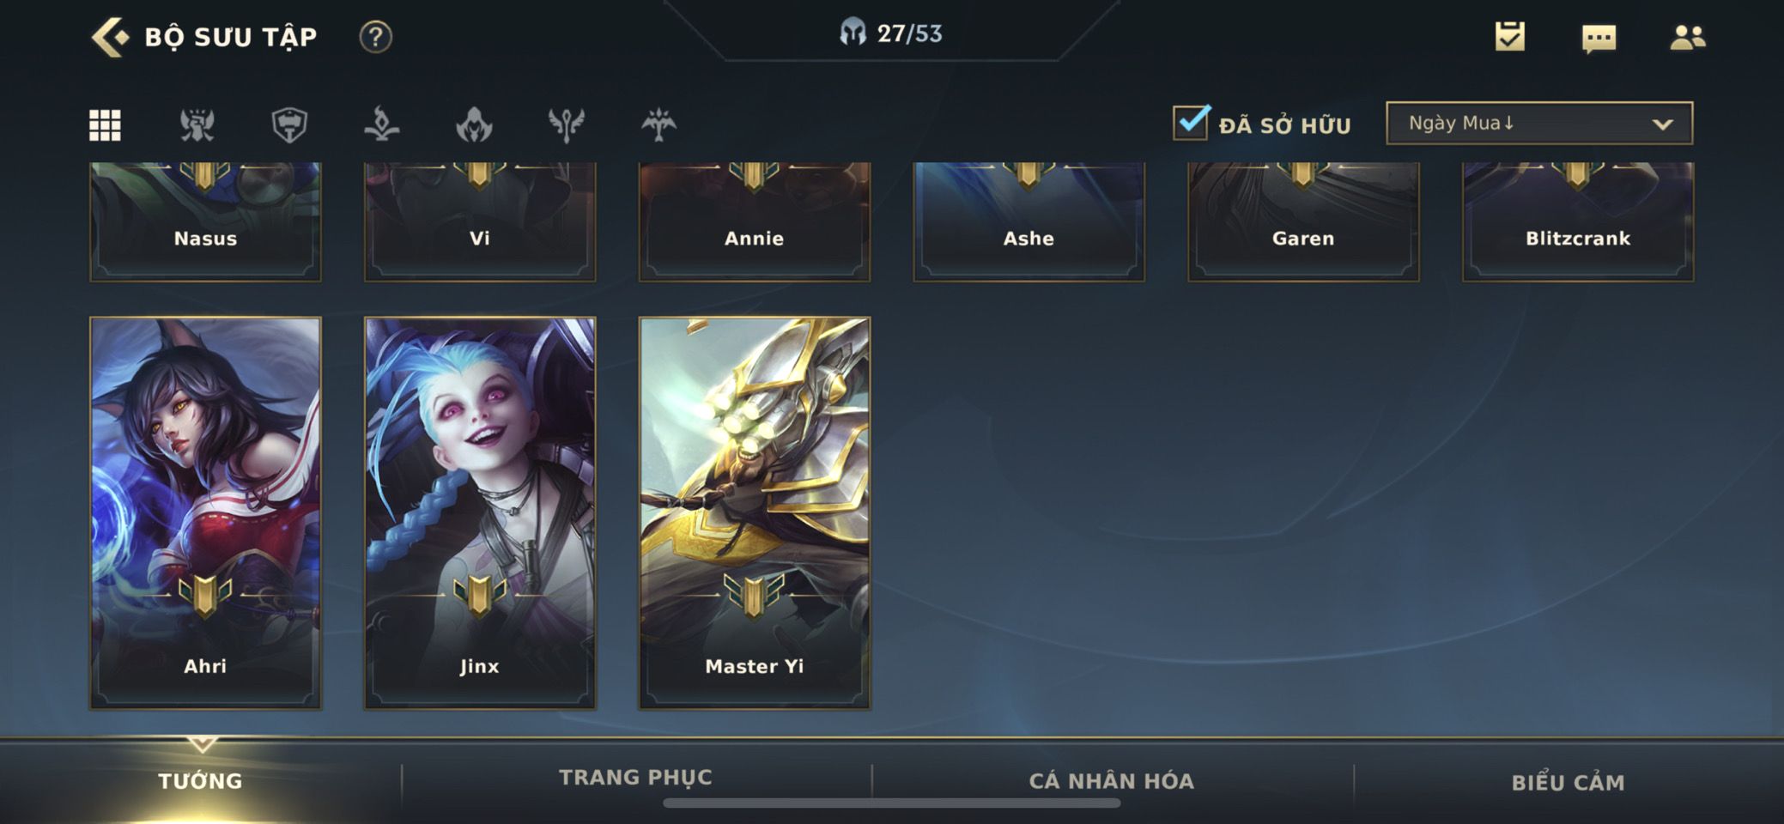The width and height of the screenshot is (1784, 824).
Task: Switch to the Trang Phục tab
Action: coord(636,778)
